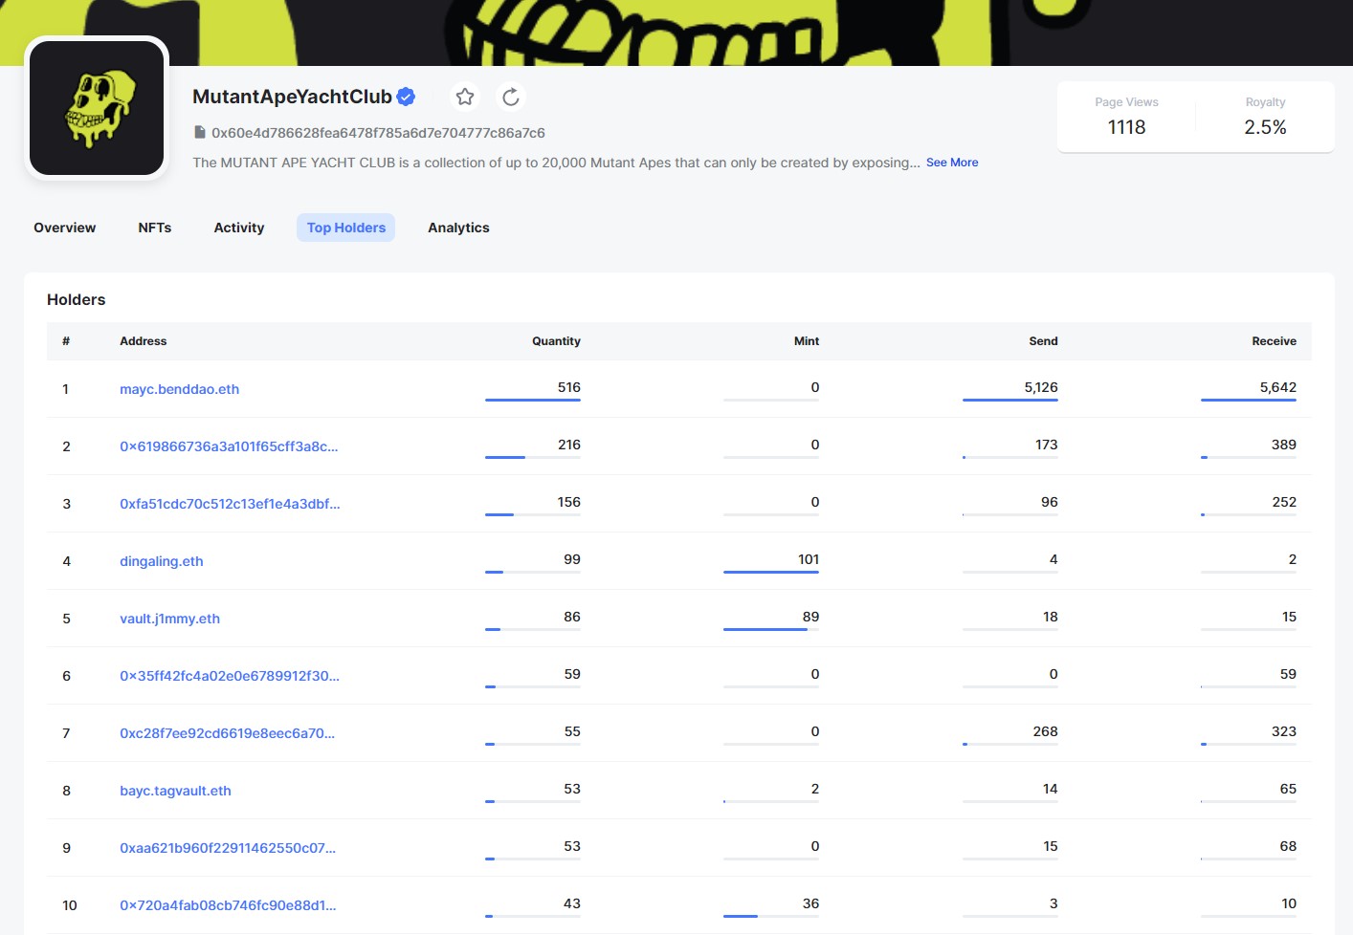
Task: Open holder dingaling.eth
Action: click(x=162, y=561)
